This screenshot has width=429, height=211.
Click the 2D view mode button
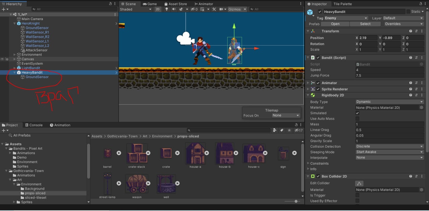click(x=158, y=9)
